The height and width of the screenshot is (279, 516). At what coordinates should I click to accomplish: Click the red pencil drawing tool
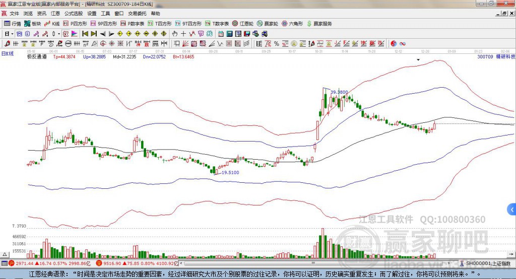7,44
